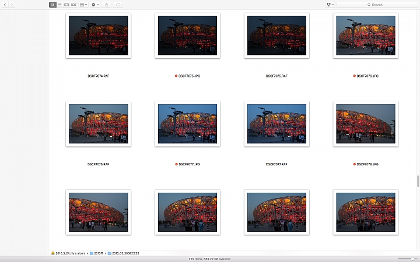
Task: Switch to column view
Action: pos(66,5)
